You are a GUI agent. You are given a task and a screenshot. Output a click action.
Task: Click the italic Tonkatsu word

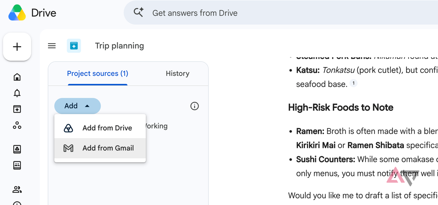click(338, 70)
